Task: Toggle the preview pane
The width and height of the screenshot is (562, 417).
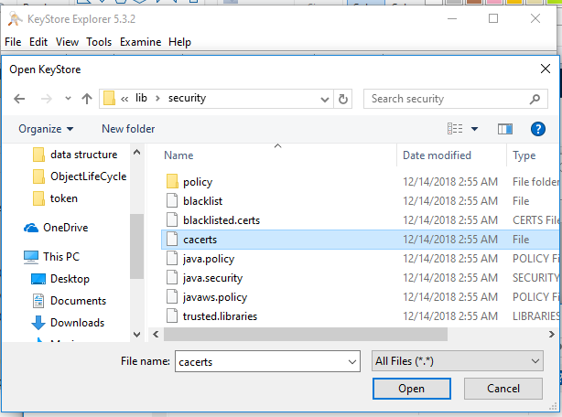Action: point(505,129)
